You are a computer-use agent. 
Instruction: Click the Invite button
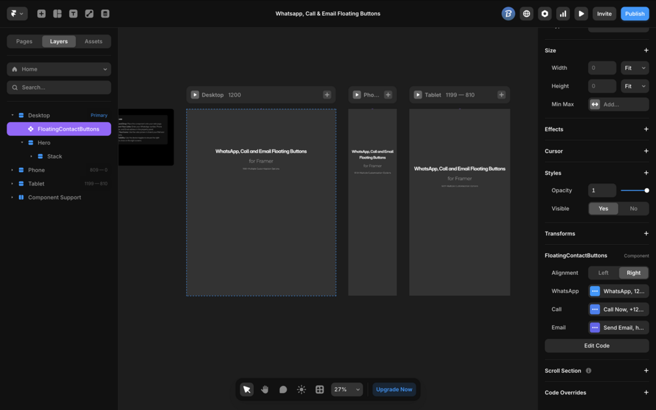point(604,14)
